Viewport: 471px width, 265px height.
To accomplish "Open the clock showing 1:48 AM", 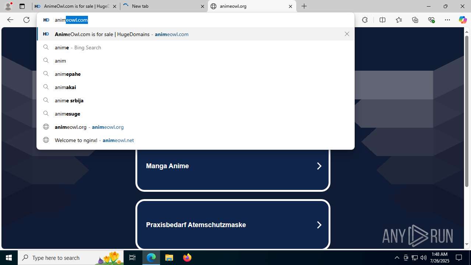I will pos(440,258).
